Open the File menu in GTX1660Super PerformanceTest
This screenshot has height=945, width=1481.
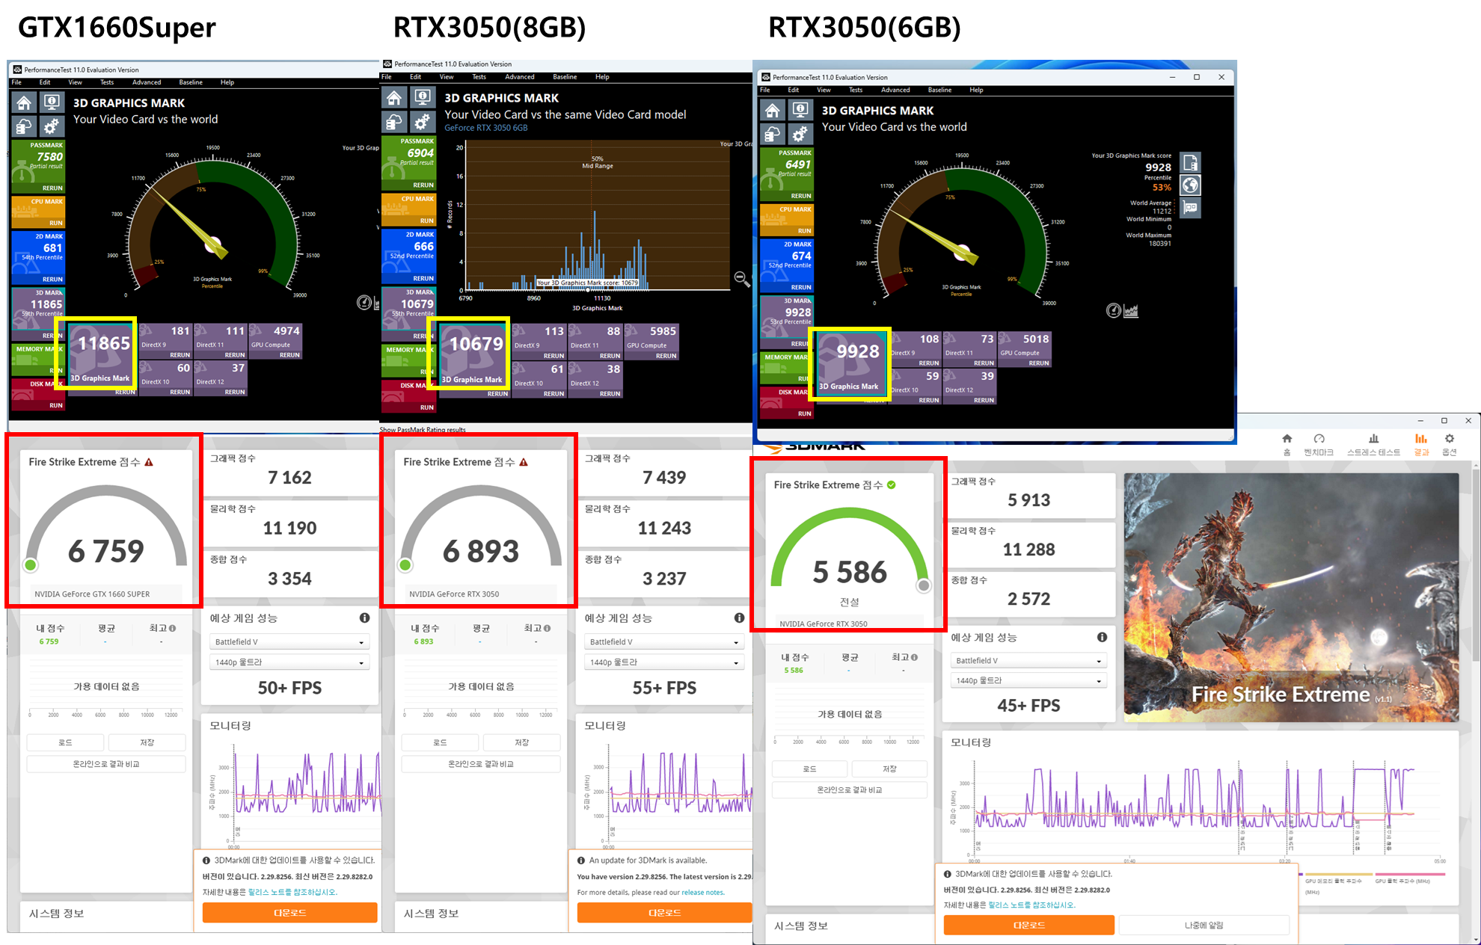click(16, 82)
